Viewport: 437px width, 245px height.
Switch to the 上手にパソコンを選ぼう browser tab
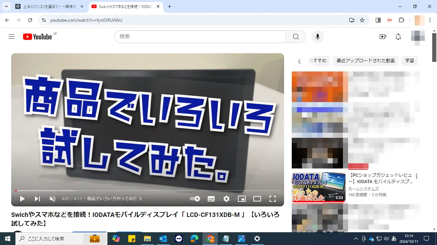tap(50, 6)
